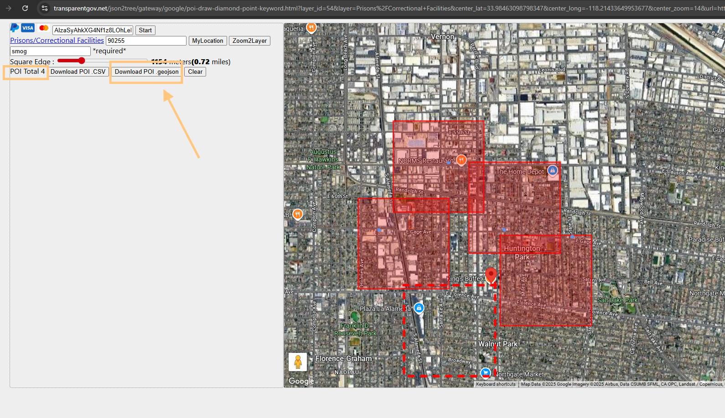Click the Salt Lake Park label
The height and width of the screenshot is (418, 725).
(x=617, y=300)
